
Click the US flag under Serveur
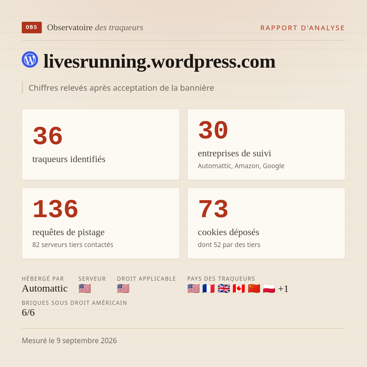(85, 289)
